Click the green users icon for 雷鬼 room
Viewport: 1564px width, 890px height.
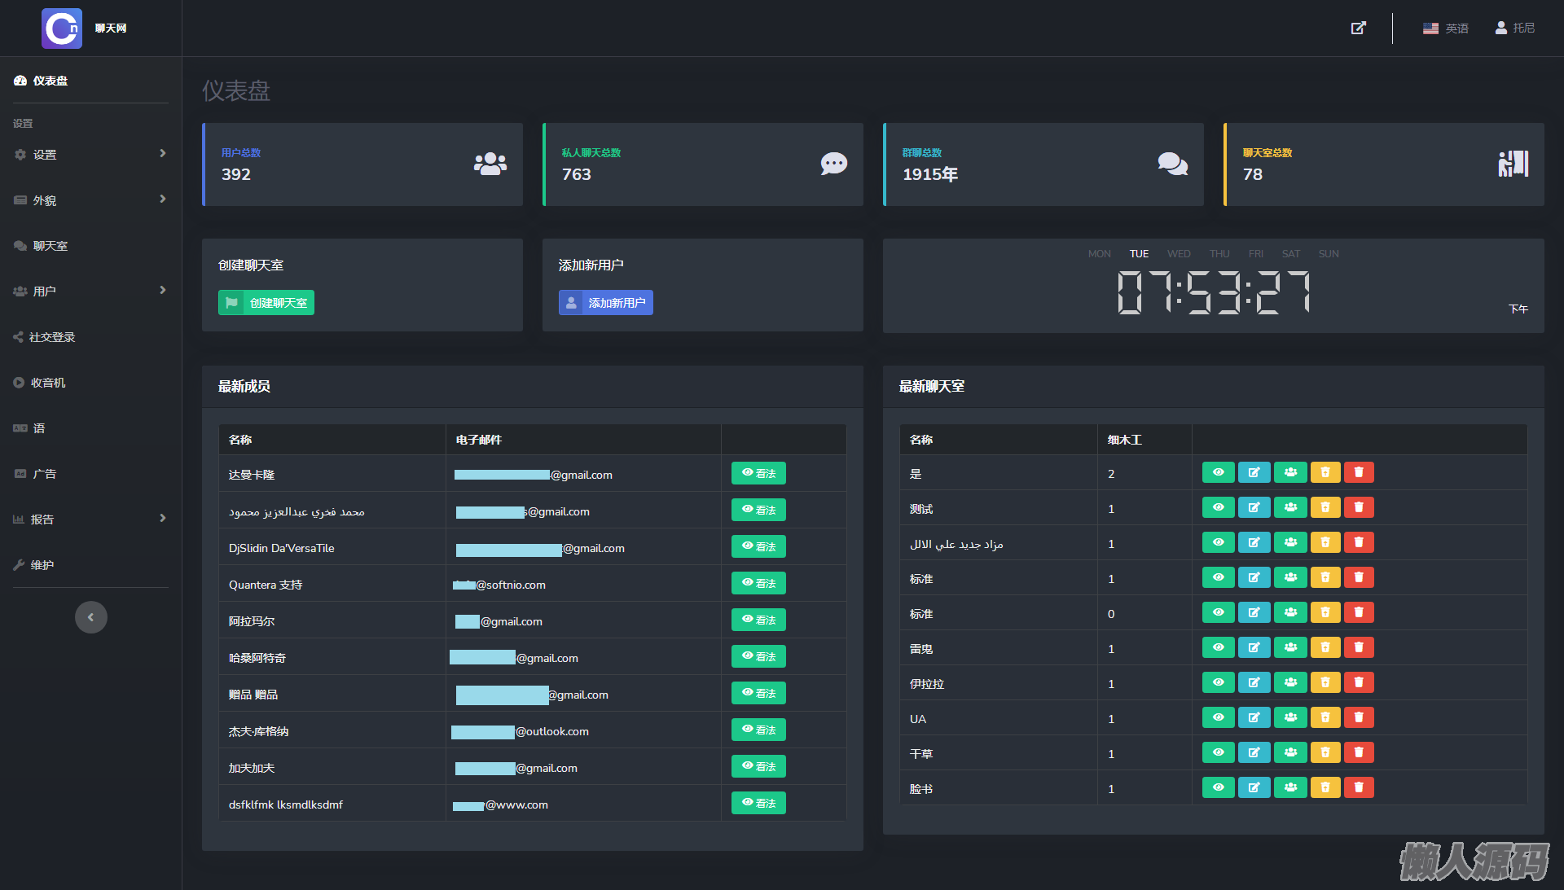click(x=1290, y=647)
